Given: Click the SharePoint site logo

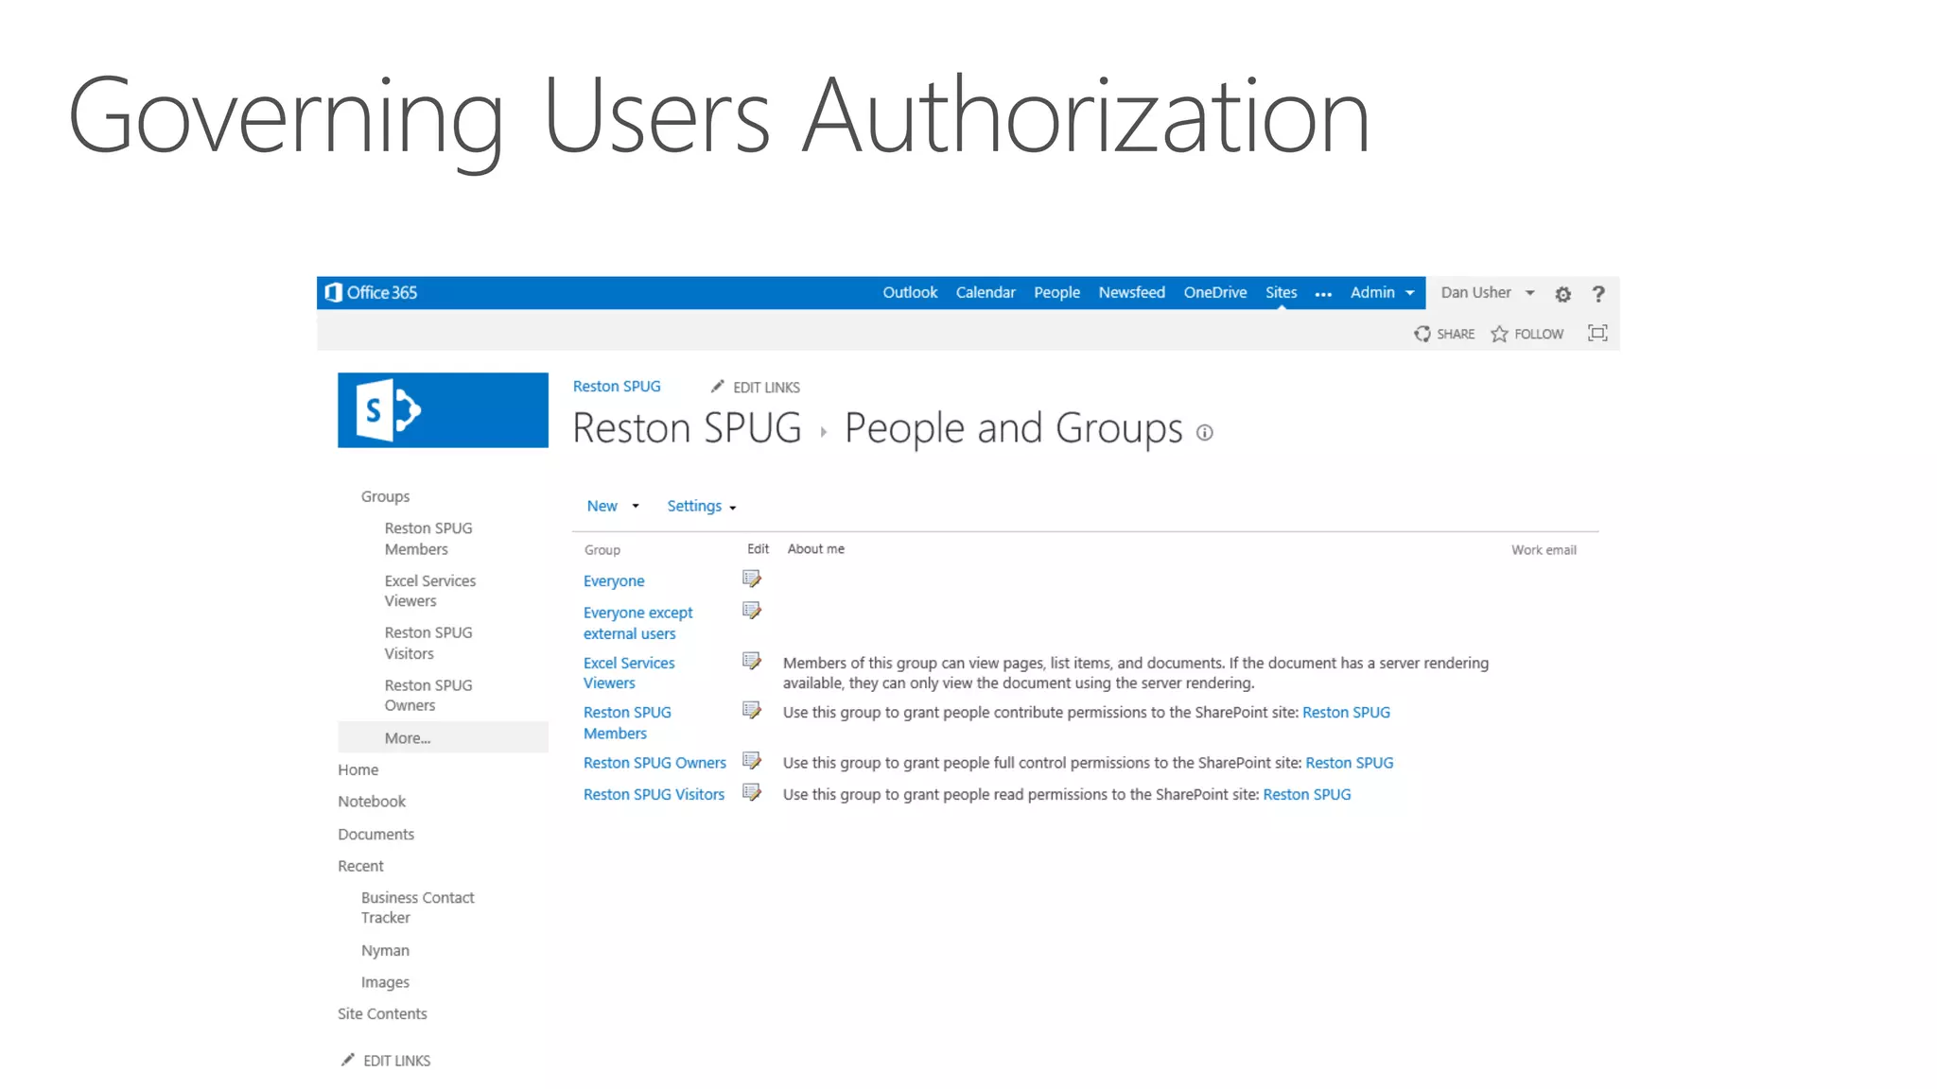Looking at the screenshot, I should tap(443, 410).
